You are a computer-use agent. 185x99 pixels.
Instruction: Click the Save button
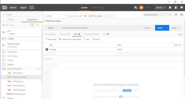pos(174,28)
